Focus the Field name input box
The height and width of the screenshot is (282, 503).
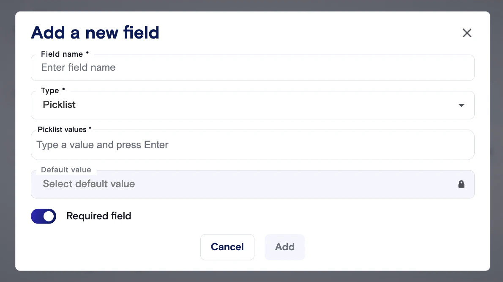pyautogui.click(x=252, y=68)
